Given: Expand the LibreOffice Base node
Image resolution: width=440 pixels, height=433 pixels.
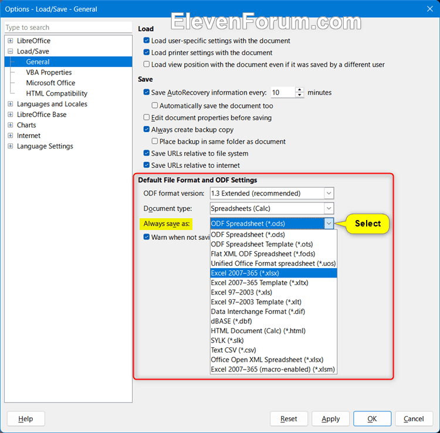Looking at the screenshot, I should coord(11,114).
